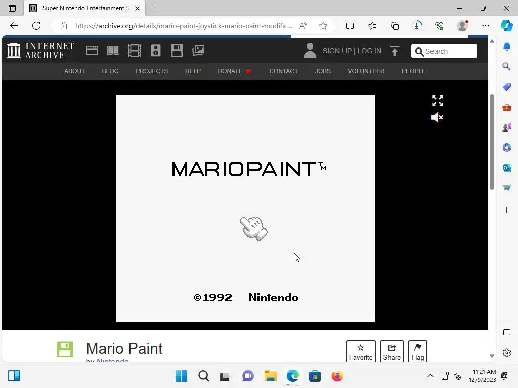518x388 pixels.
Task: Open DONATE menu item
Action: coord(234,71)
